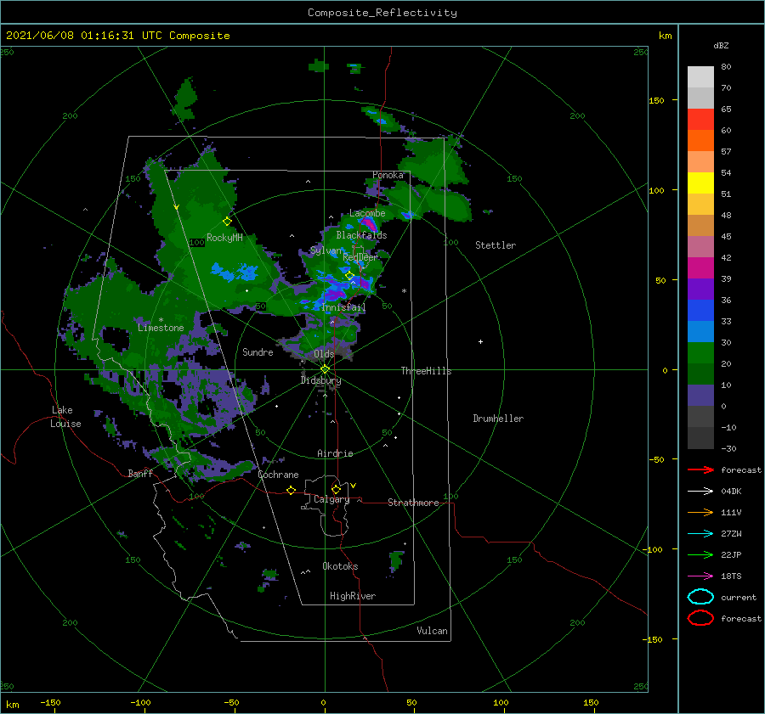Click the timestamp 2021/06/08 01:16:31 UTC Composite
The width and height of the screenshot is (765, 714).
click(x=117, y=36)
